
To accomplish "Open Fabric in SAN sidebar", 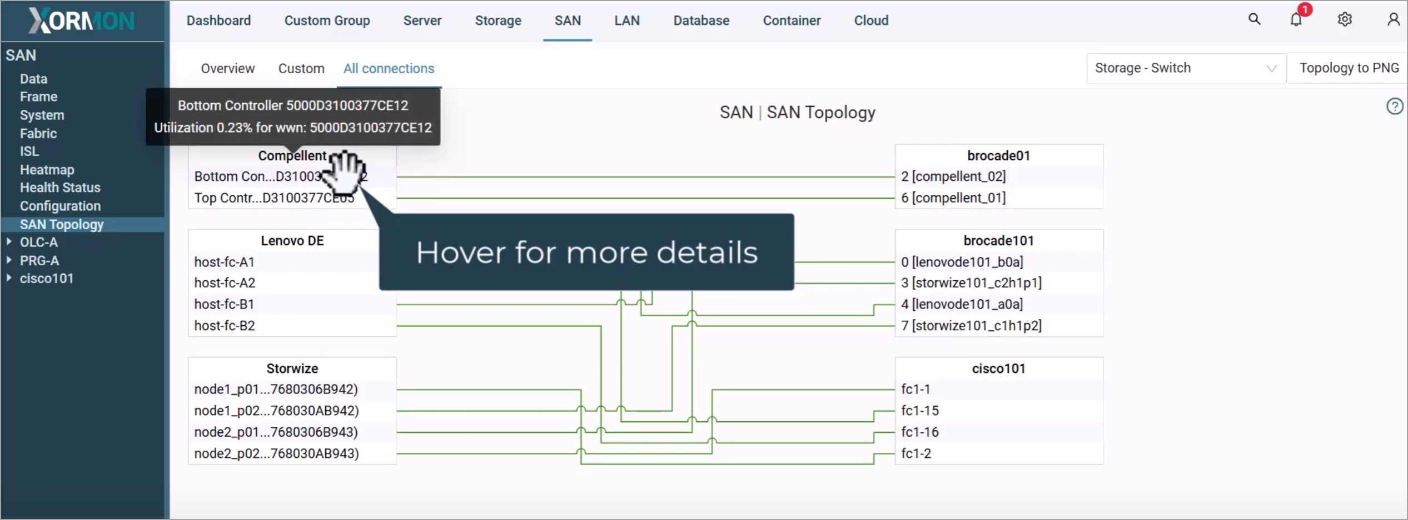I will [38, 133].
